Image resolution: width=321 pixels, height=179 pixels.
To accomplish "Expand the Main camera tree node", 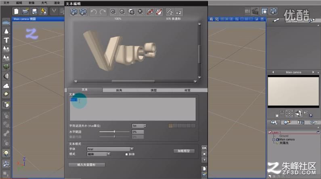I will tap(273, 140).
